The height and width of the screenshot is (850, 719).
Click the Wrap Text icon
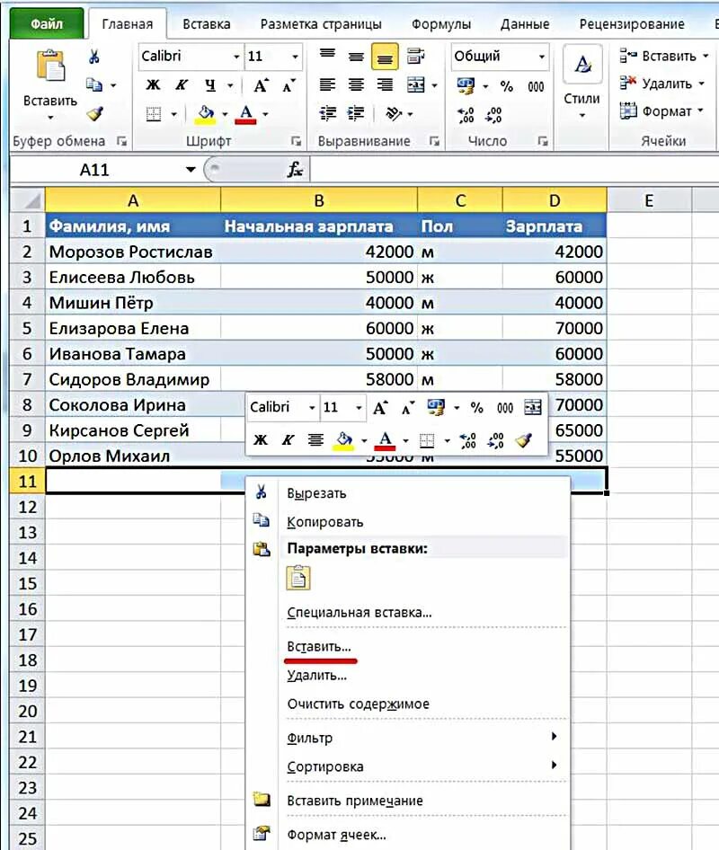[x=415, y=56]
